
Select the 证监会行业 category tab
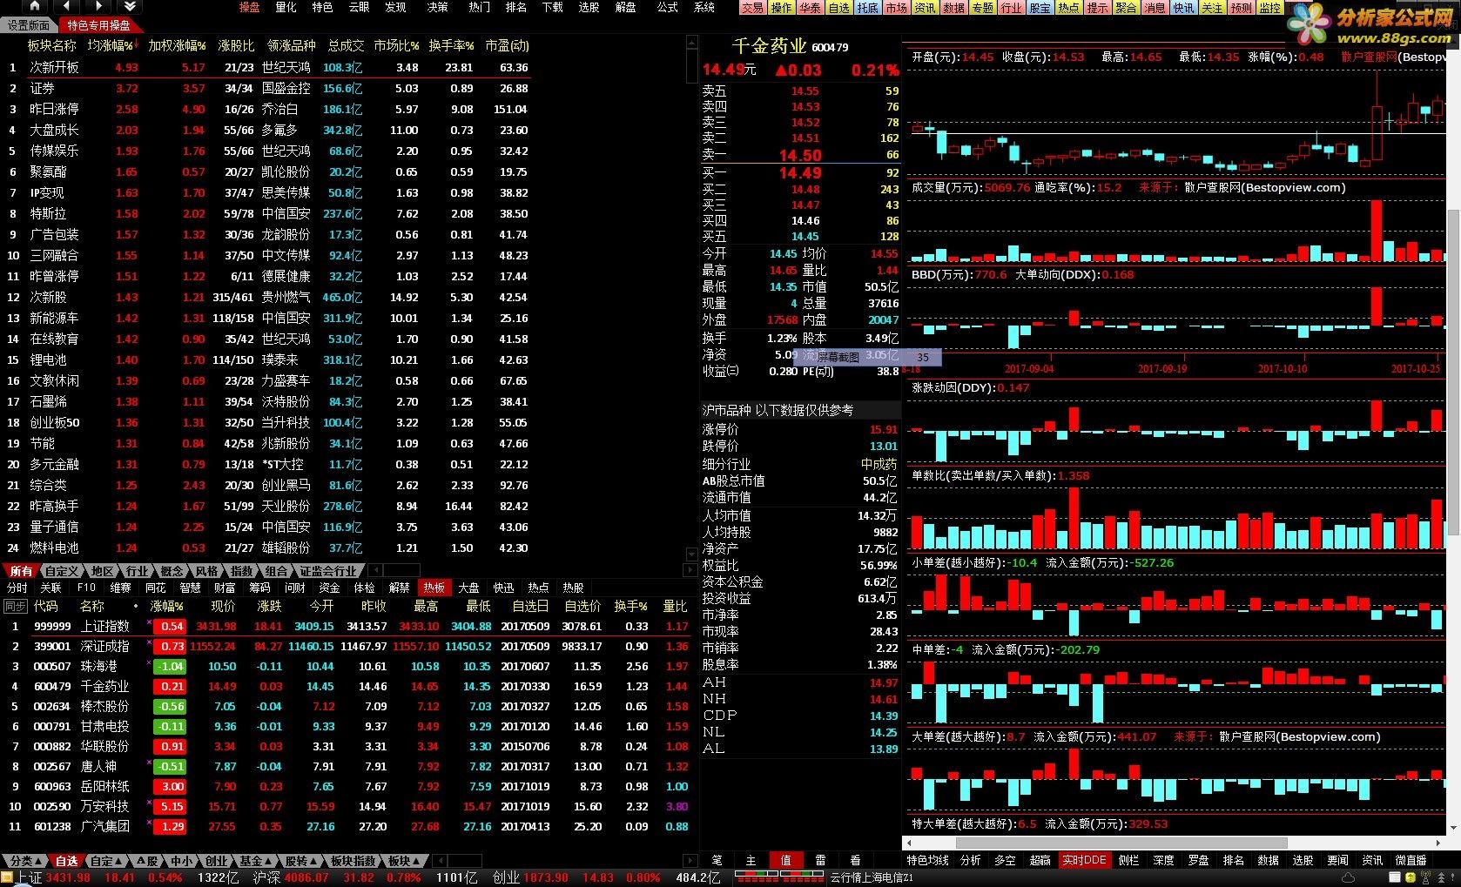(328, 571)
